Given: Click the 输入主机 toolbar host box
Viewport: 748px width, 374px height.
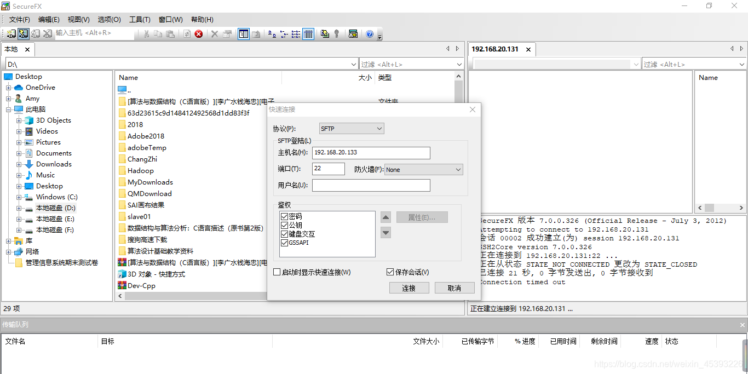Looking at the screenshot, I should [x=95, y=33].
